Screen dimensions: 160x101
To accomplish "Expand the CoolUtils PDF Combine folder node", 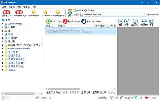I will (x=3, y=49).
